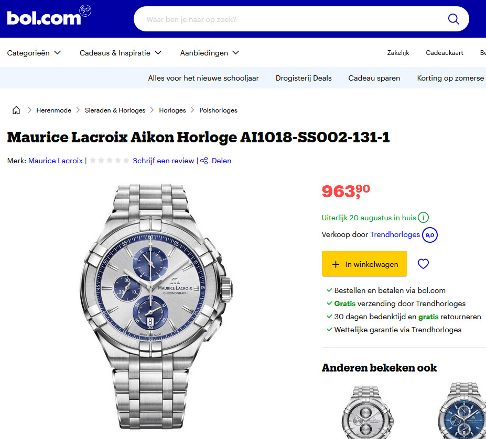
Task: Click the share icon next to Delen
Action: pos(204,161)
